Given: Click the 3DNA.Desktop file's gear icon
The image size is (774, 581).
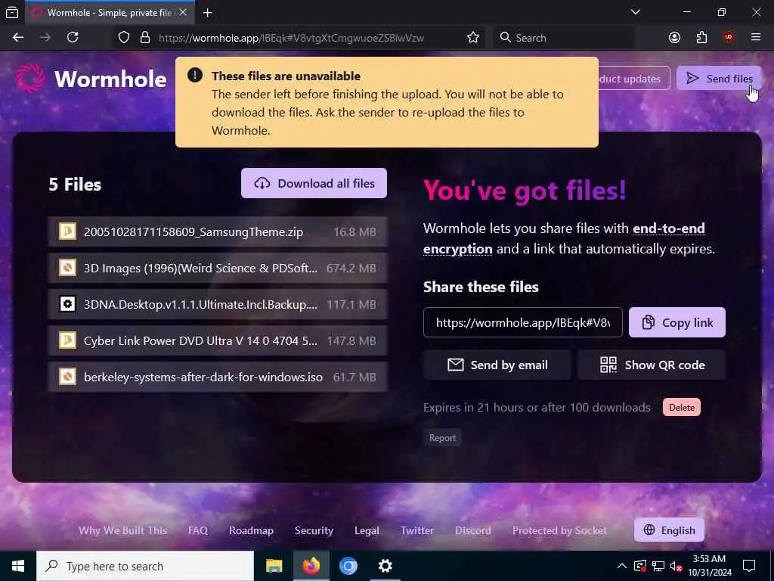Looking at the screenshot, I should tap(67, 304).
